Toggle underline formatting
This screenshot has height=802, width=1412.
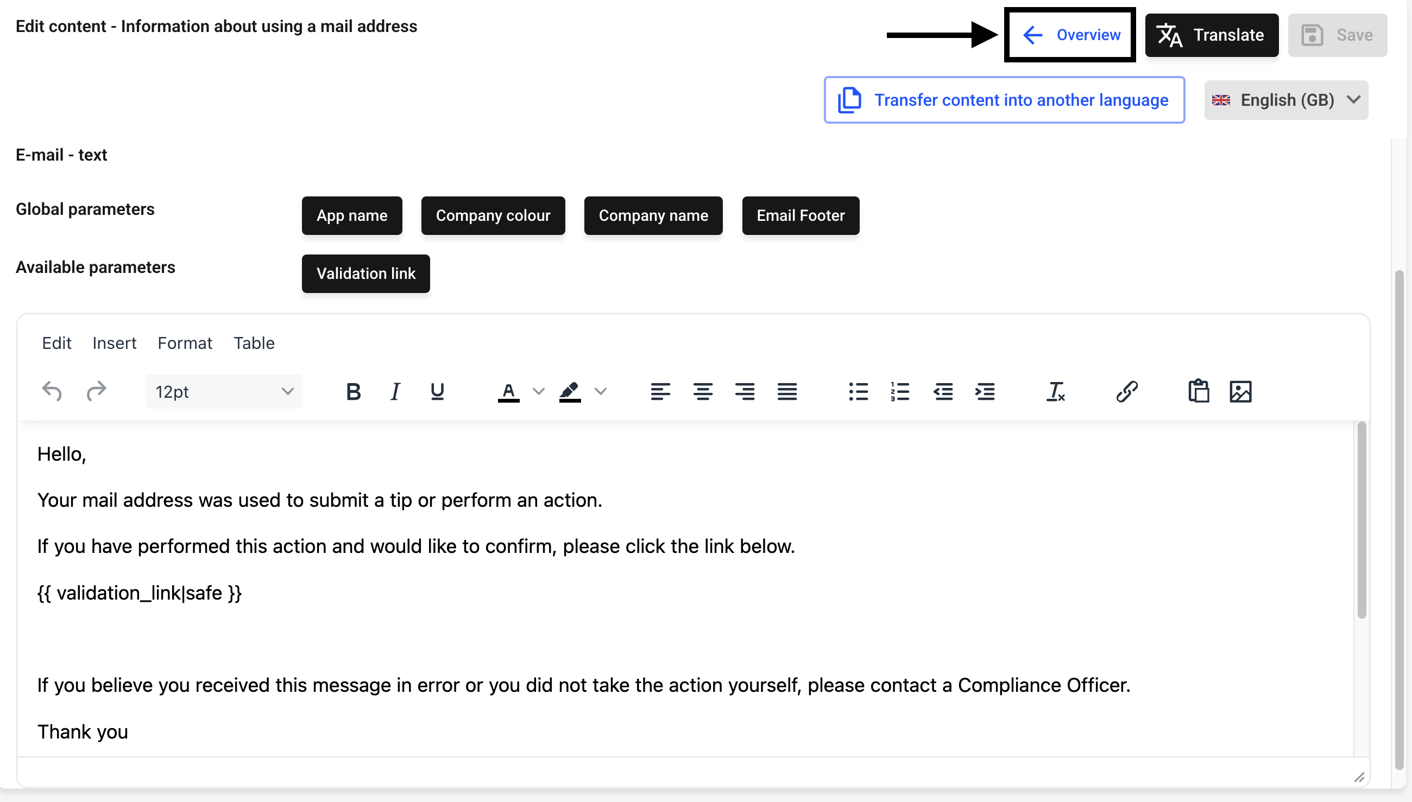437,392
